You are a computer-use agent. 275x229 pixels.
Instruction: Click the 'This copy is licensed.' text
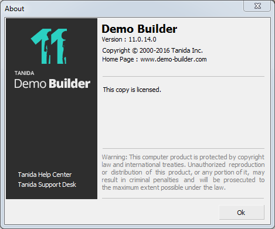[x=132, y=90]
